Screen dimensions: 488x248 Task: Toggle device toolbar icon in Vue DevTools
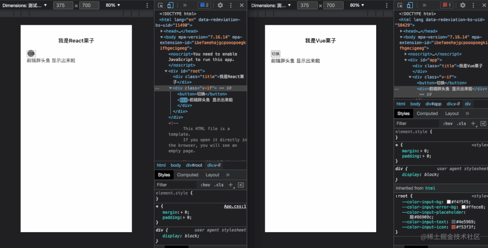click(410, 5)
